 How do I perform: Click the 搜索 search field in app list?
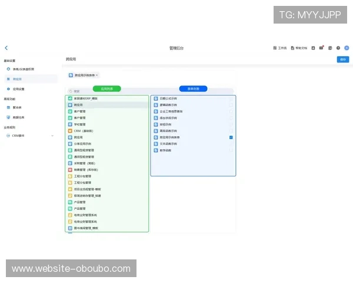click(106, 91)
